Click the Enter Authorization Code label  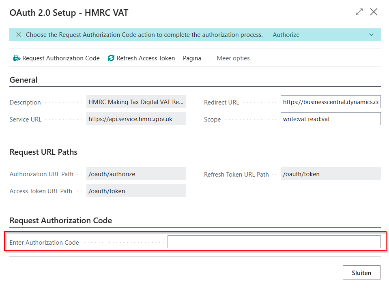coord(44,243)
